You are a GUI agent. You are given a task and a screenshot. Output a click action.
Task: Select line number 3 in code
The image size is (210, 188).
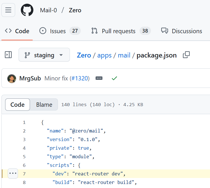[24, 140]
